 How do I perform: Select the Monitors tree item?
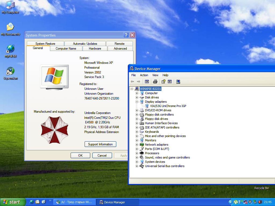pyautogui.click(x=150, y=140)
